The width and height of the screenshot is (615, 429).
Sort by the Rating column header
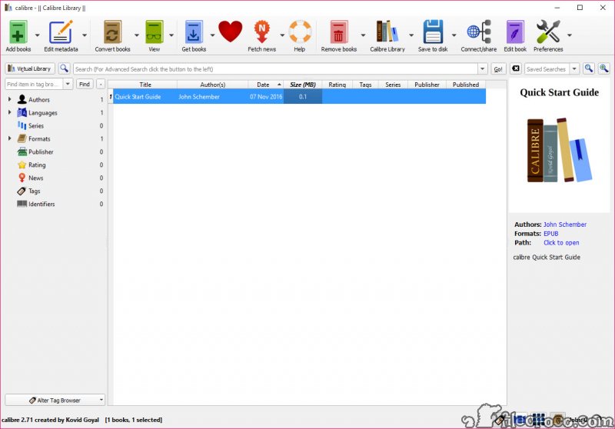coord(337,85)
